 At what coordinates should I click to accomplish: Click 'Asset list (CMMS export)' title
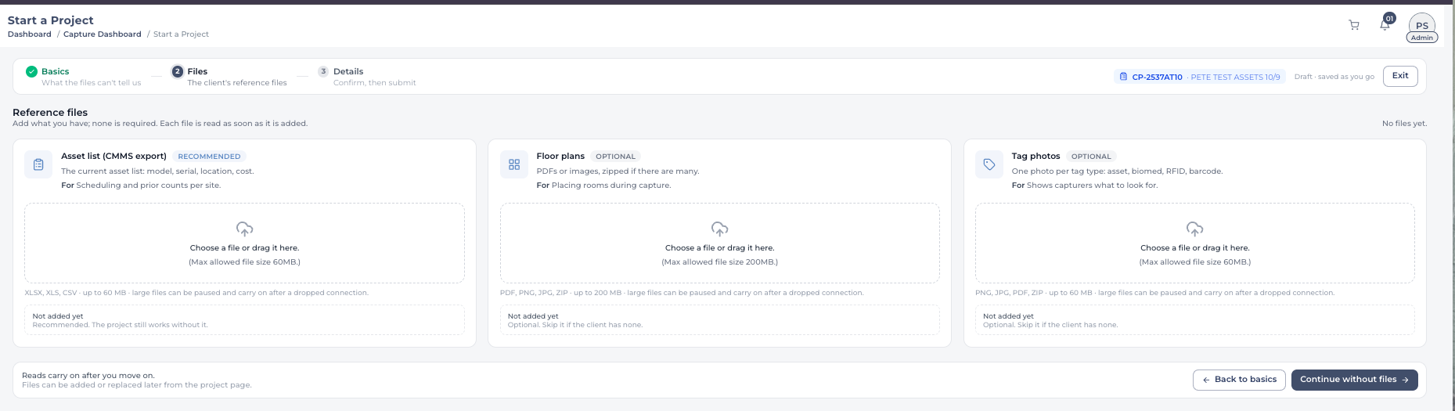pos(113,157)
